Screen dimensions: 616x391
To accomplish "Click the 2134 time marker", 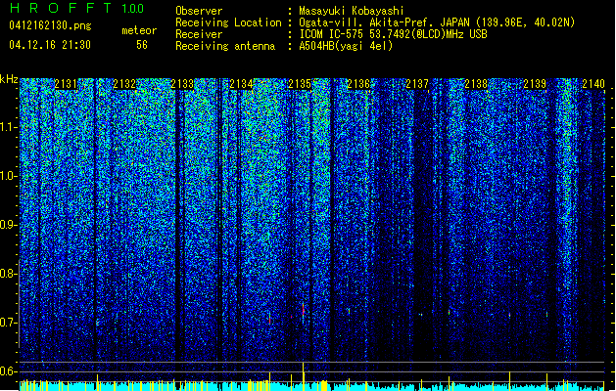I will tap(241, 84).
